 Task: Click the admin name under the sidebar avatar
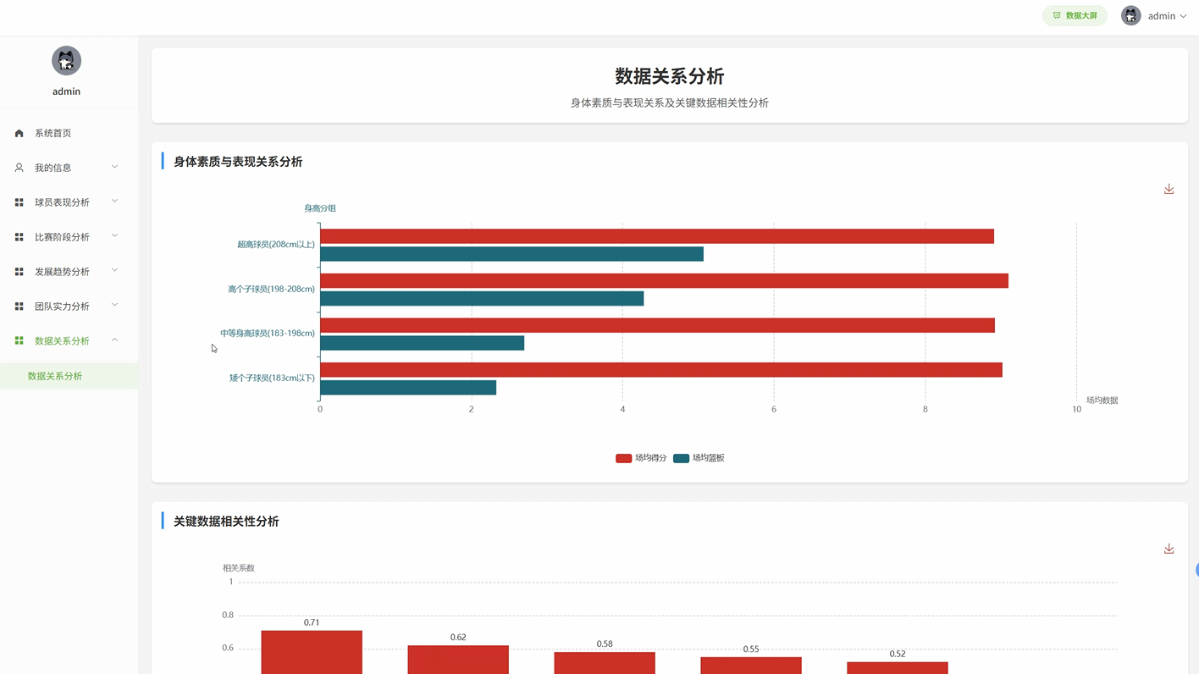[66, 91]
